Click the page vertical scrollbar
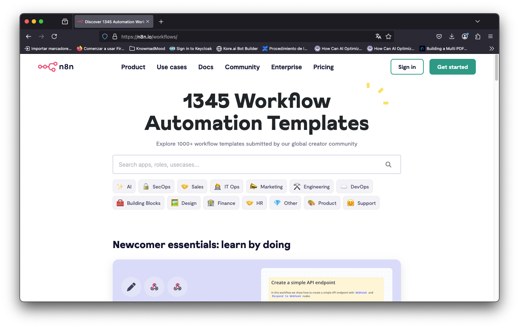Image resolution: width=519 pixels, height=328 pixels. click(496, 68)
